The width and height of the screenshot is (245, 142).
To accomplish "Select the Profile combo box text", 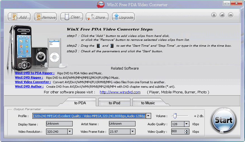I will (89, 116).
